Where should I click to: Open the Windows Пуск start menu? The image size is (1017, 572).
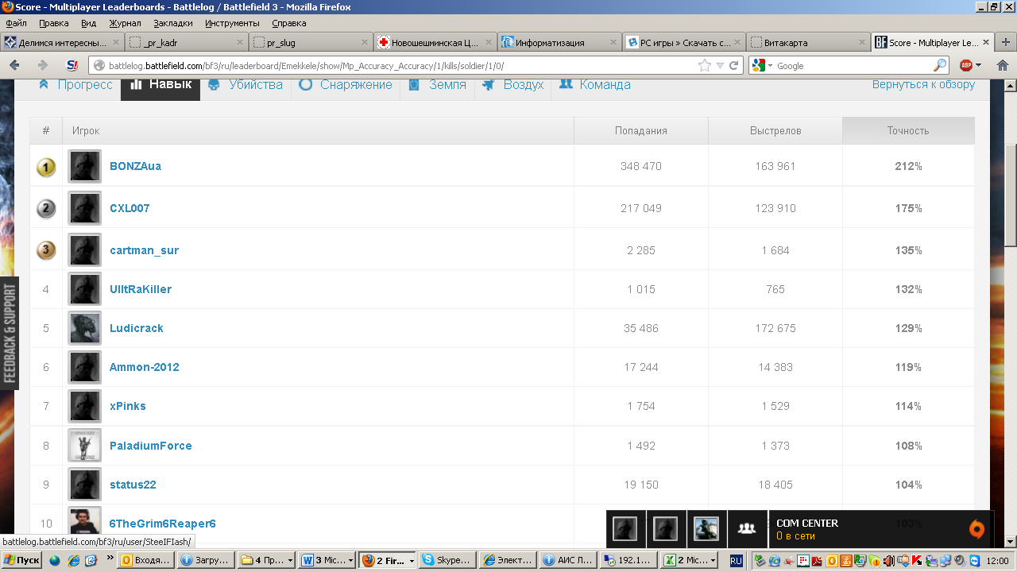tap(21, 560)
